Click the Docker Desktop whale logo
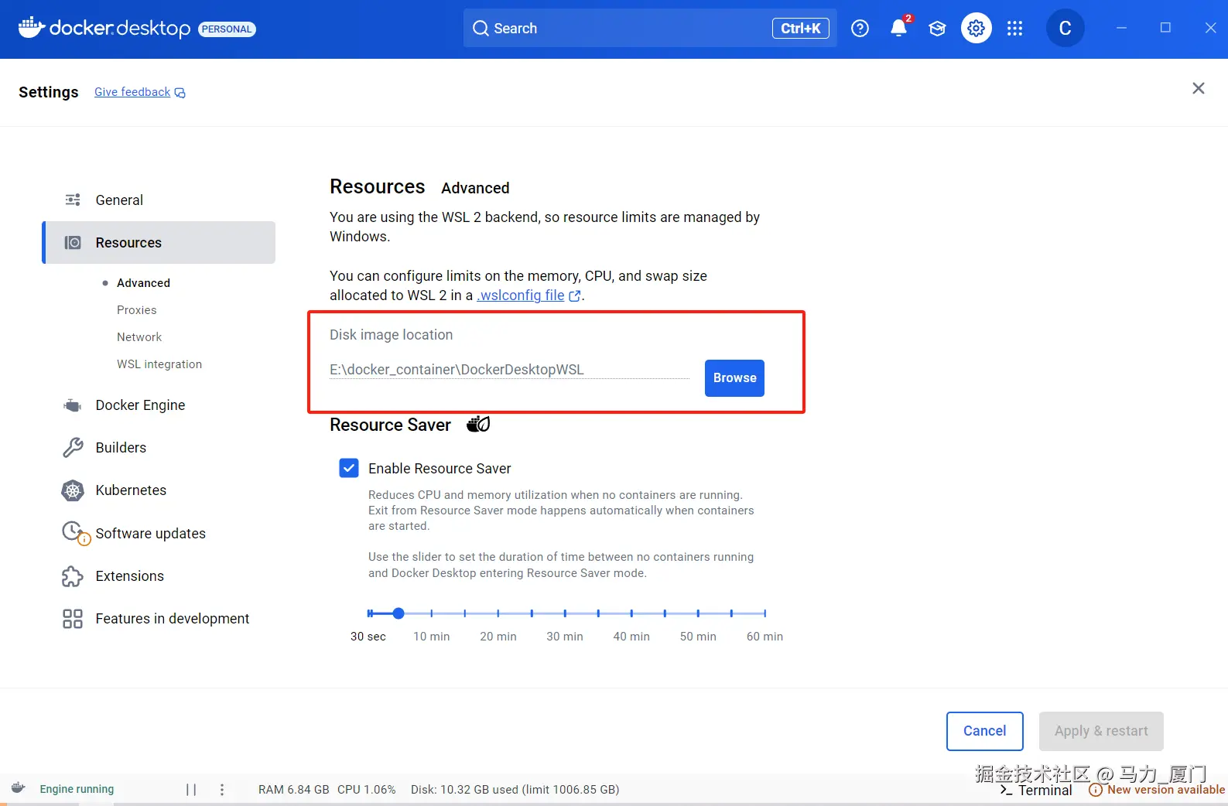 pyautogui.click(x=32, y=27)
